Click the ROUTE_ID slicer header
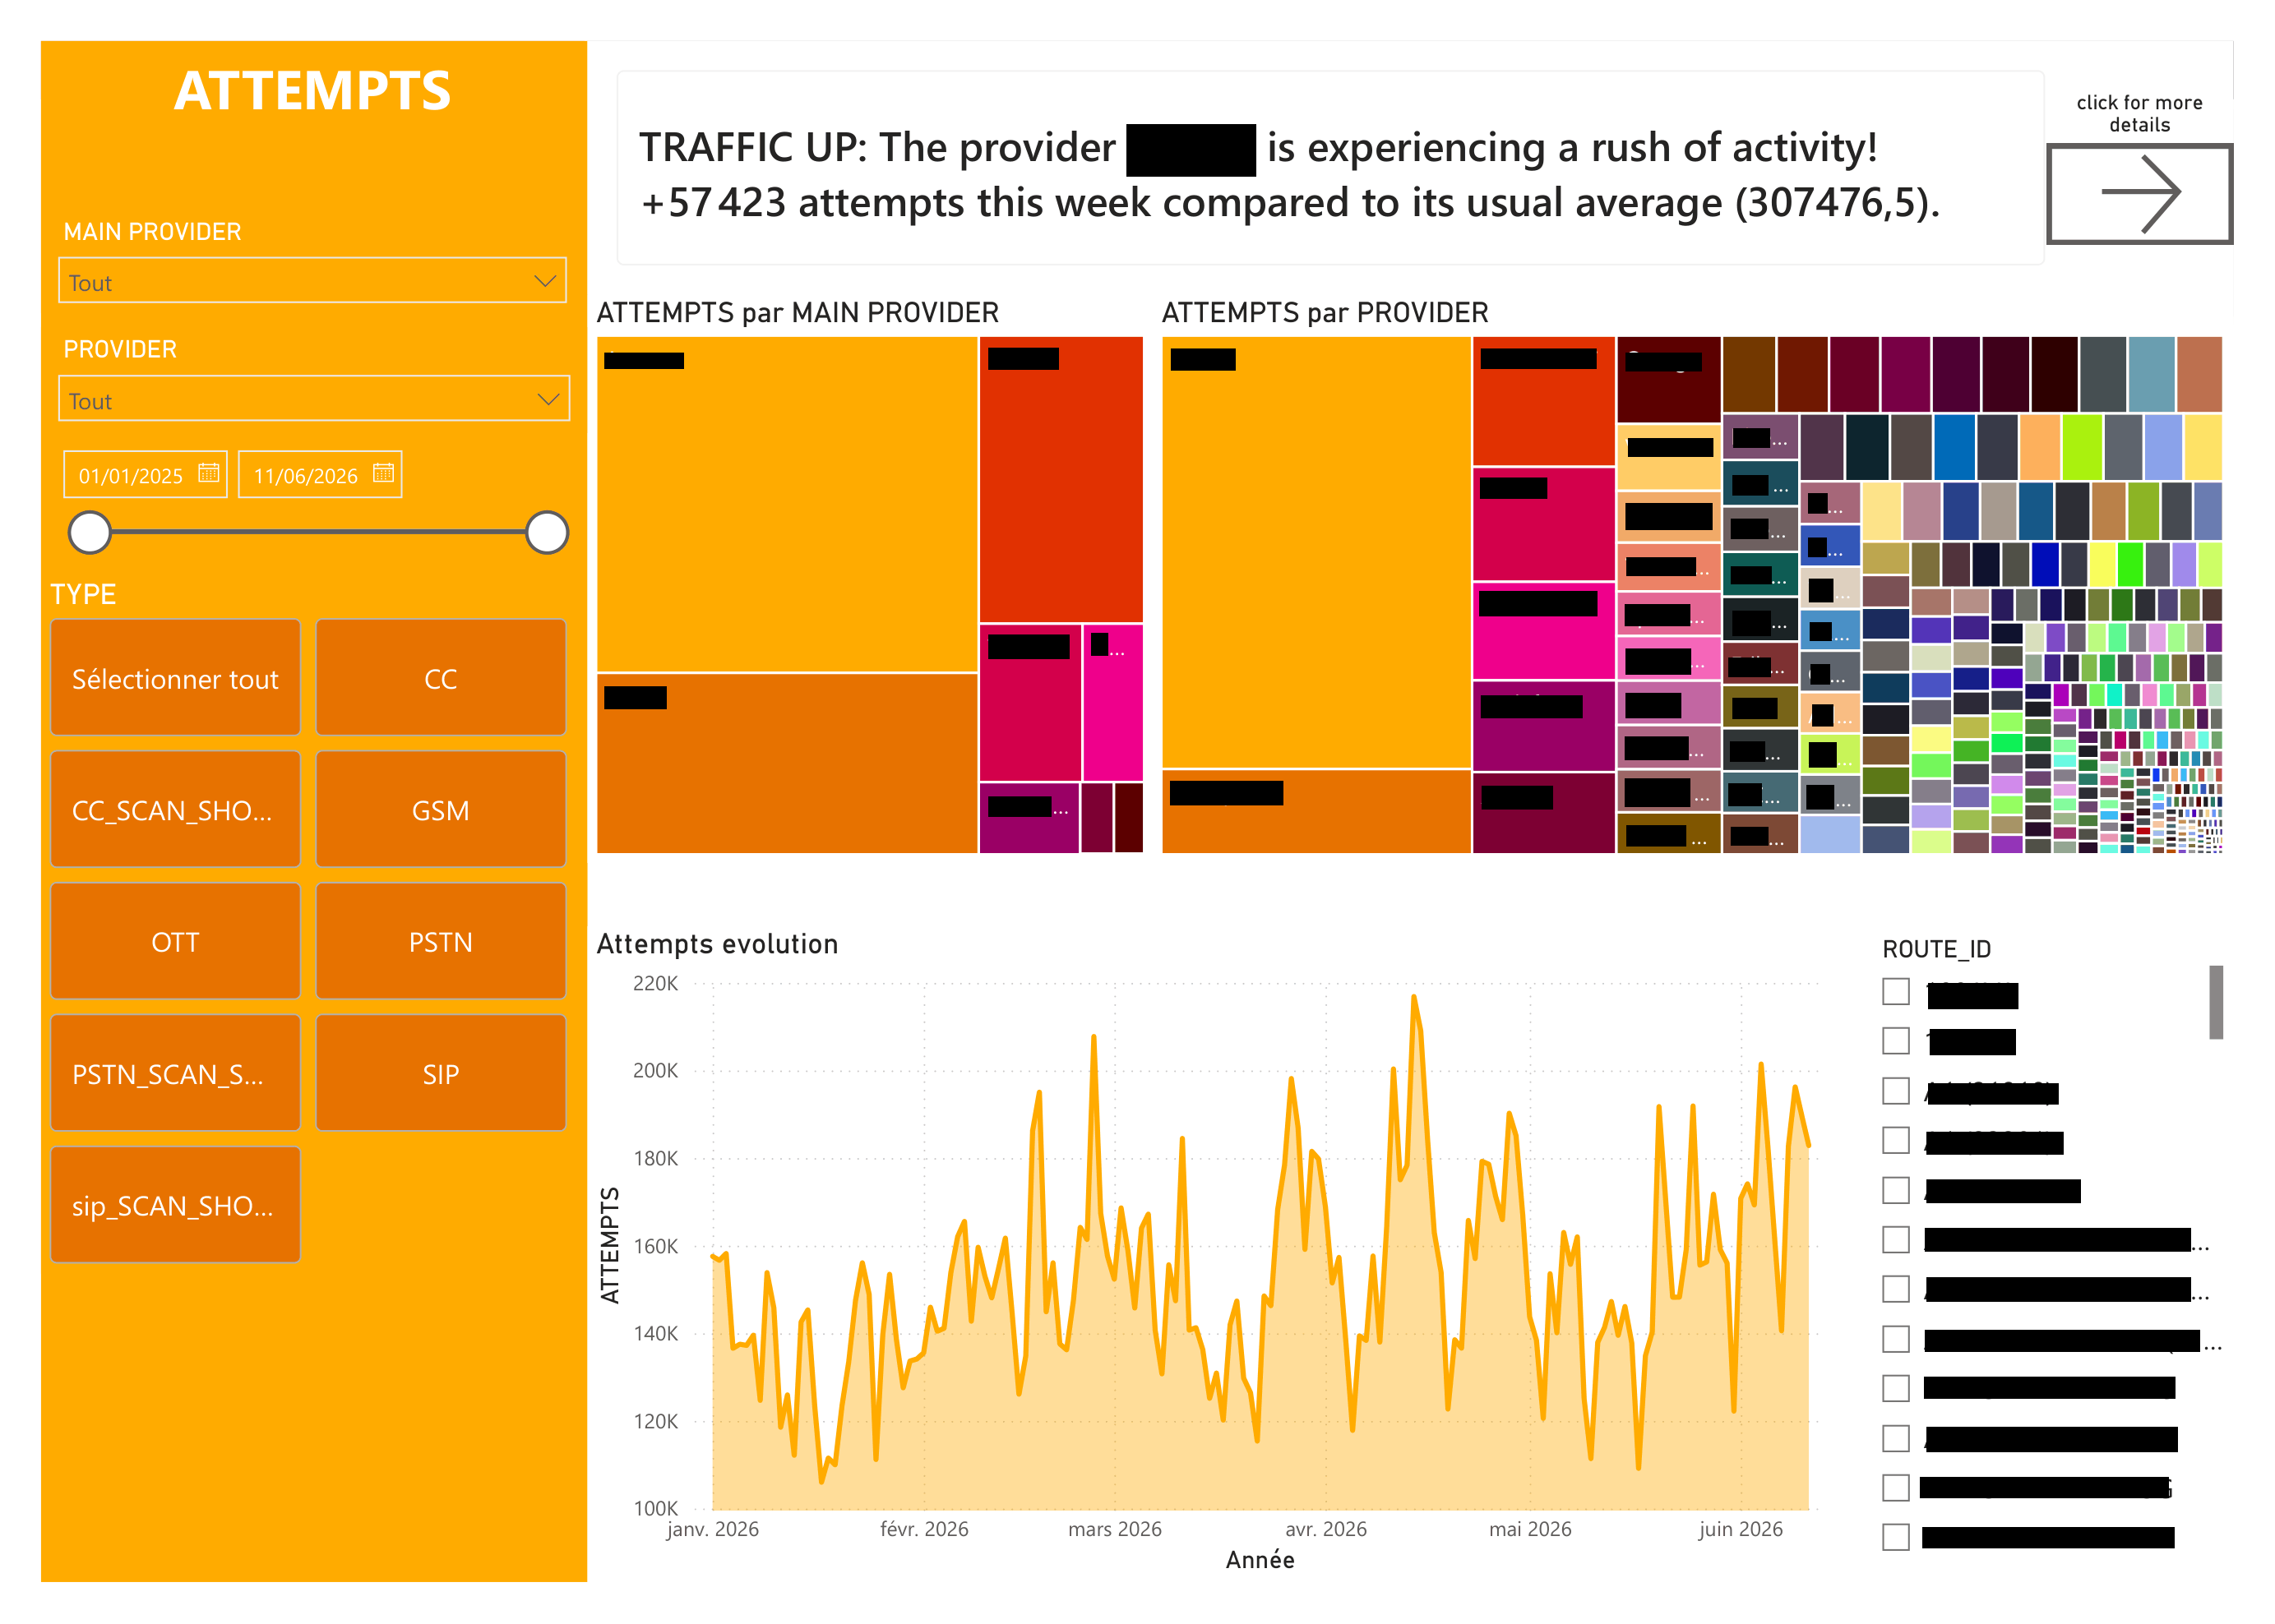 [1936, 950]
